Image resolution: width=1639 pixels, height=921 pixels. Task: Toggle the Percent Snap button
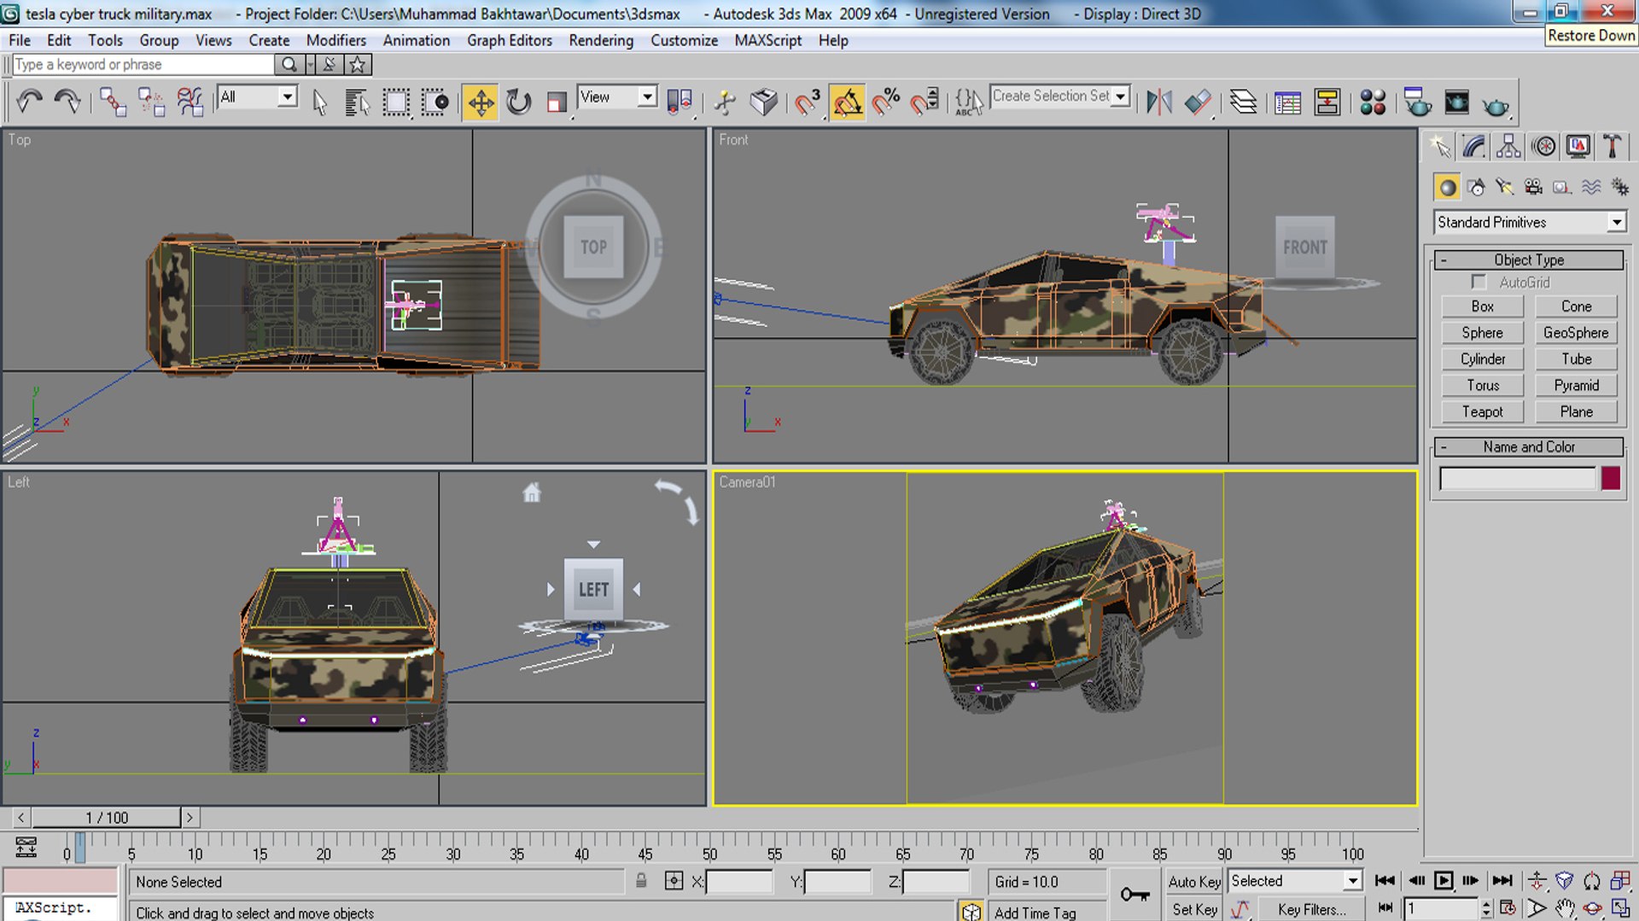click(x=886, y=102)
